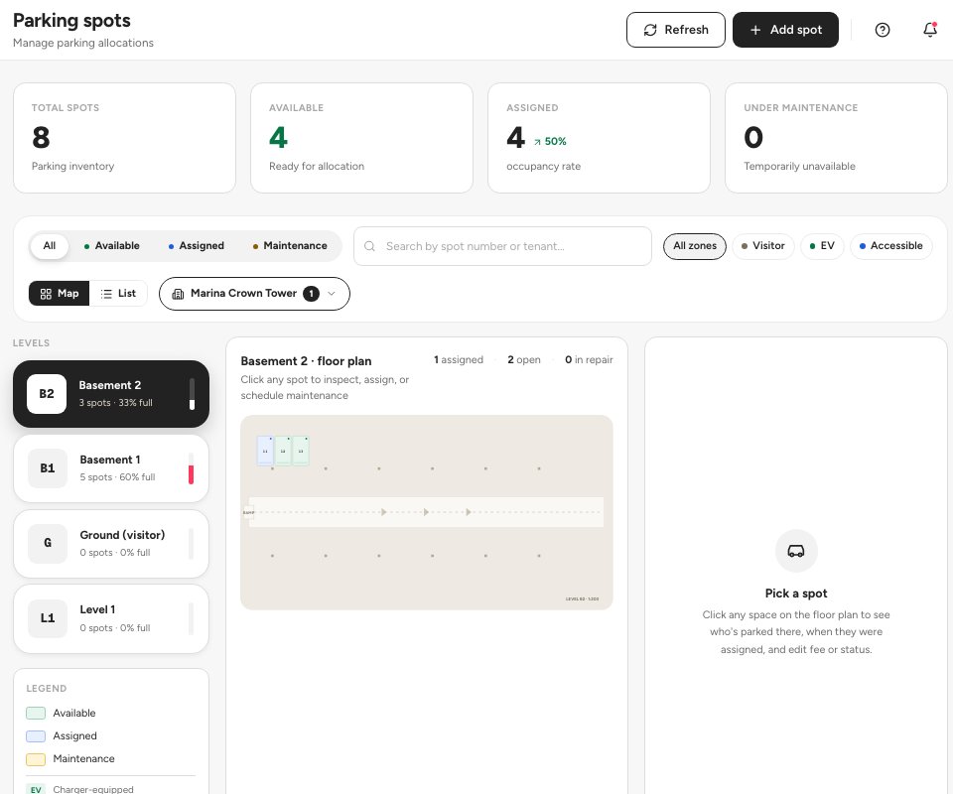Select the Basement 2 level card
953x794 pixels.
pos(111,394)
